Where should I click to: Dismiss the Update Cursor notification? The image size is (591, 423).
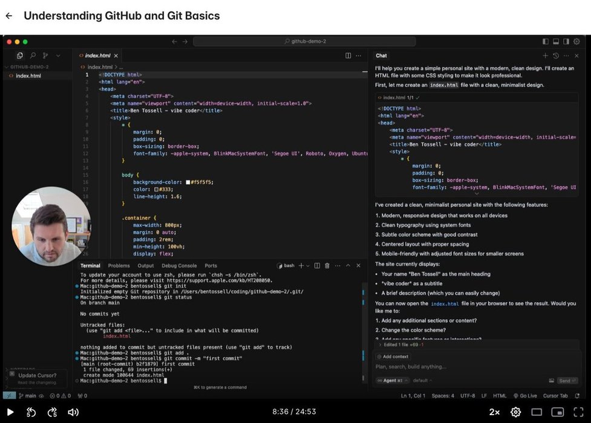pyautogui.click(x=12, y=374)
